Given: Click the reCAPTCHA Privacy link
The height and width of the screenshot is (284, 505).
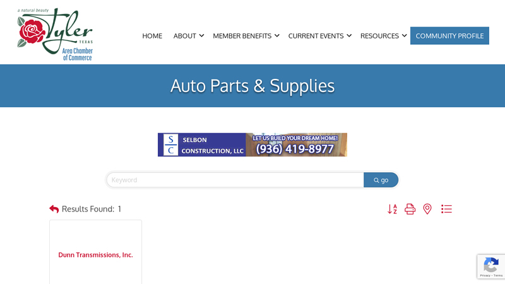Looking at the screenshot, I should [485, 276].
